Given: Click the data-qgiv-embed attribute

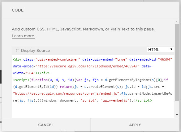Looking at the screenshot, I should coord(98,59).
